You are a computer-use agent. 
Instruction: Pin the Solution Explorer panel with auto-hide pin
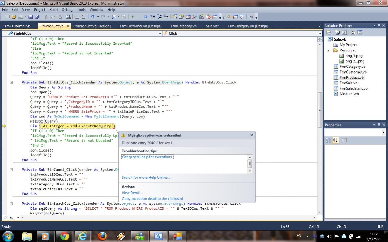click(379, 26)
